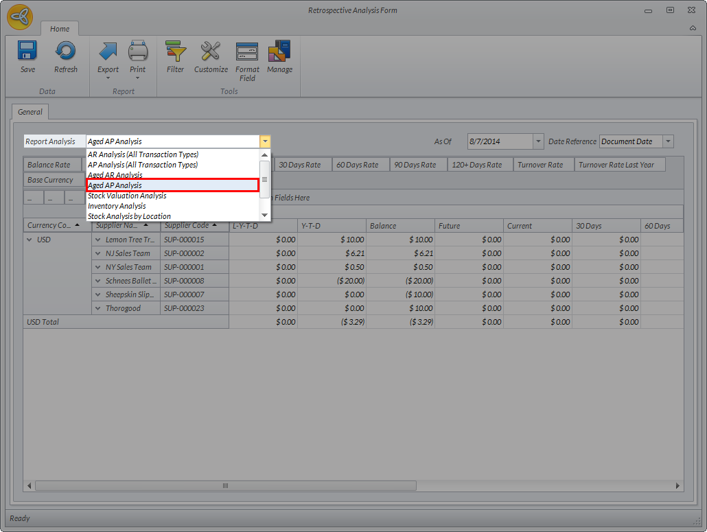Expand the Lemon Tree supplier row
707x532 pixels.
coord(98,240)
